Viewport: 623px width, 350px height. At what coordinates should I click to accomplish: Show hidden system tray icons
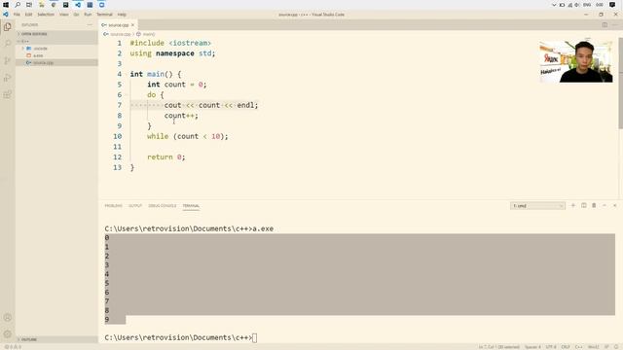(554, 5)
